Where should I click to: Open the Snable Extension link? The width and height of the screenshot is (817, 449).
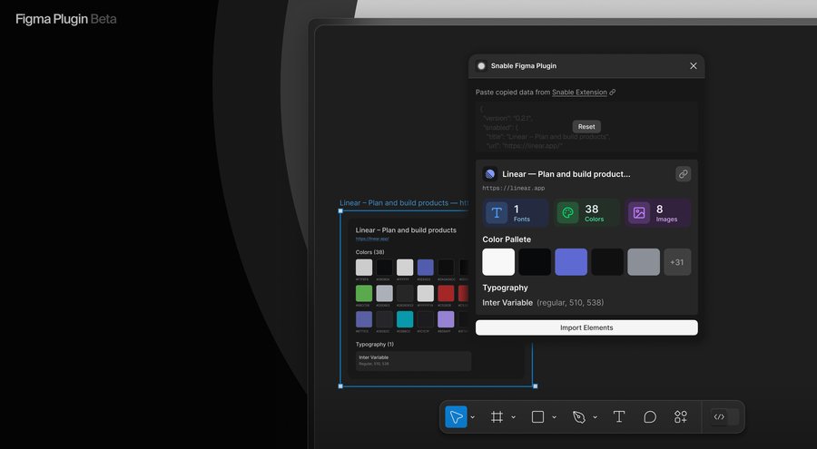tap(579, 93)
